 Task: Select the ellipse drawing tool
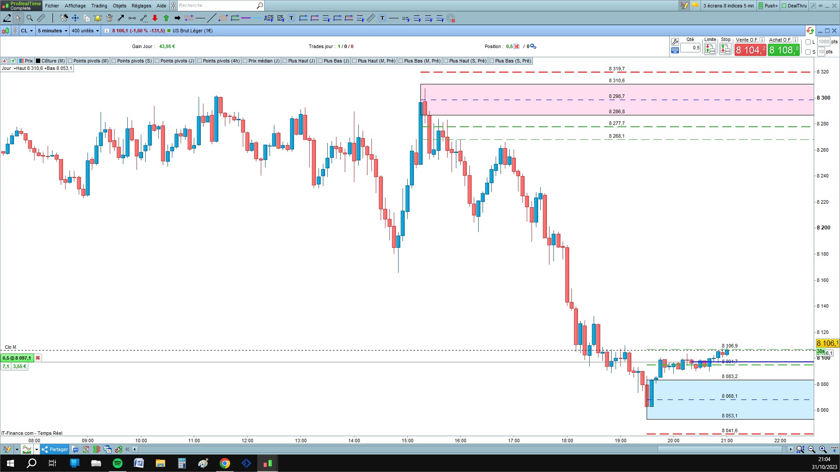point(223,18)
